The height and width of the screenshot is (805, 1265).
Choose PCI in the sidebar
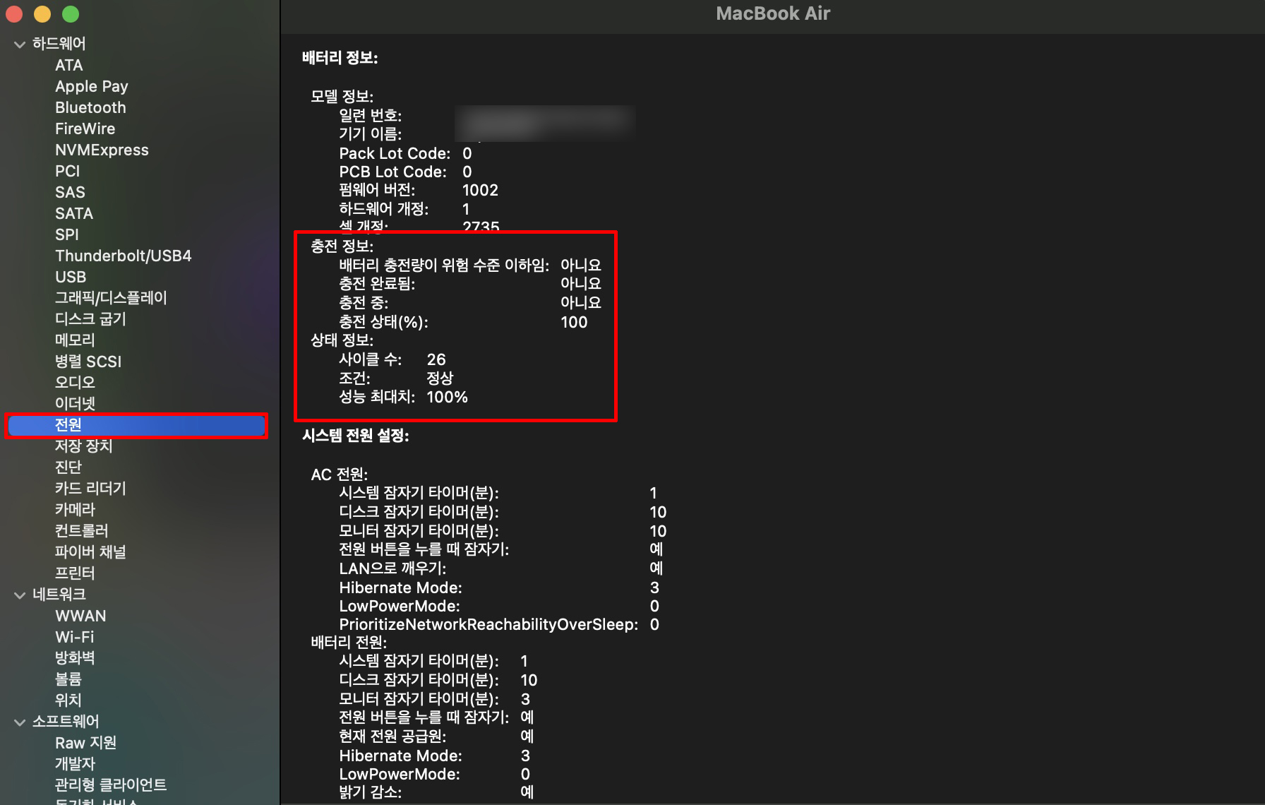point(68,171)
